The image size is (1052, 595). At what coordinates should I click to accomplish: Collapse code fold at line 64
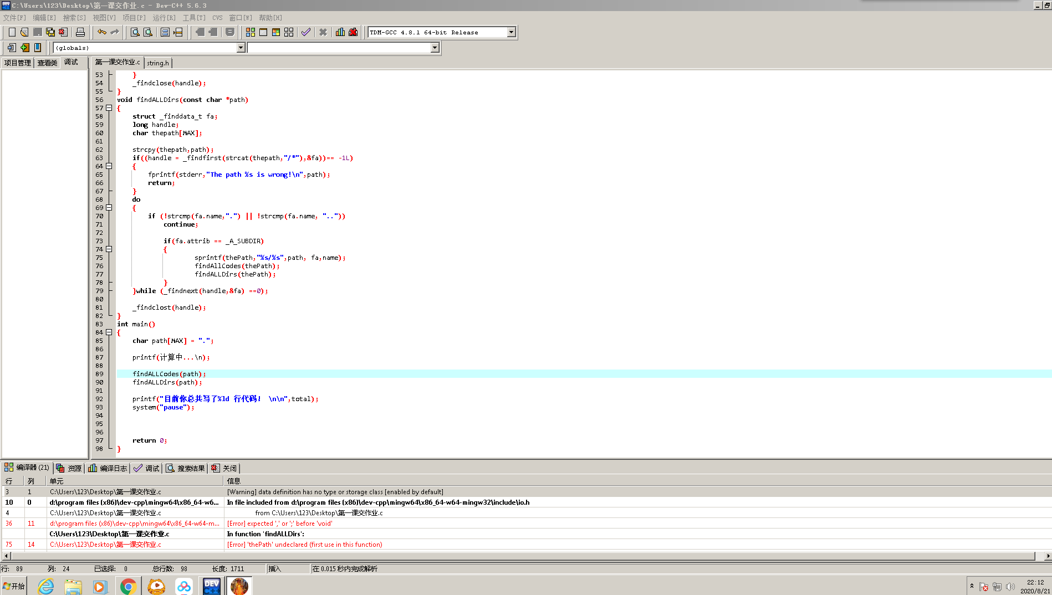(109, 166)
